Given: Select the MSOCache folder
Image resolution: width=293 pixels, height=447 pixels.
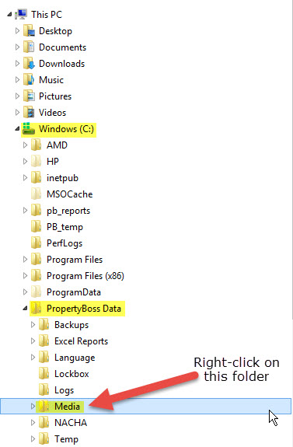Looking at the screenshot, I should tap(69, 194).
